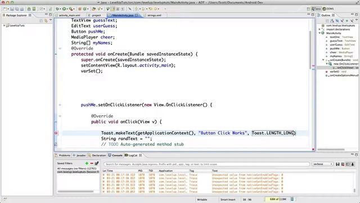
Task: Toggle Hide Fields in Outline toolbar
Action: pos(337,21)
